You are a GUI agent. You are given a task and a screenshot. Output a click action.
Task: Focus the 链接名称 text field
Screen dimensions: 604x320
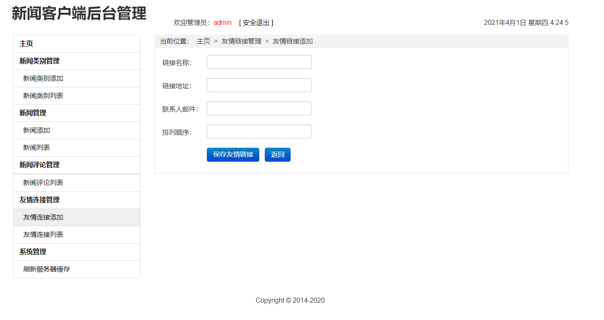pos(259,62)
